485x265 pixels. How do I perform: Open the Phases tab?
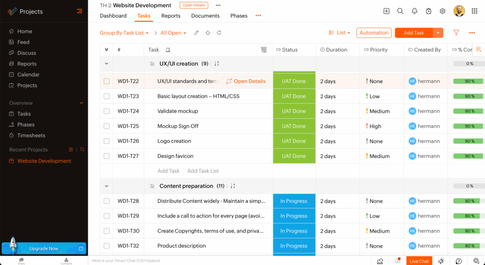tap(239, 16)
